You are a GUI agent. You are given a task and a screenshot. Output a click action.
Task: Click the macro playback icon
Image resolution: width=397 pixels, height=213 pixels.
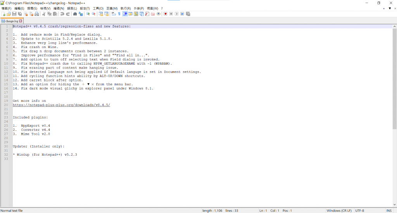coord(176,14)
